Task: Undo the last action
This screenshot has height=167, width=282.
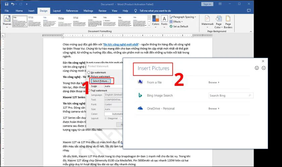Action: pos(12,4)
